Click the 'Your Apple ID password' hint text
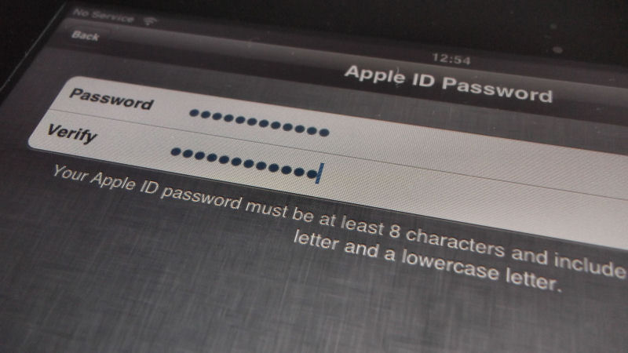Image resolution: width=628 pixels, height=353 pixels. click(x=147, y=187)
